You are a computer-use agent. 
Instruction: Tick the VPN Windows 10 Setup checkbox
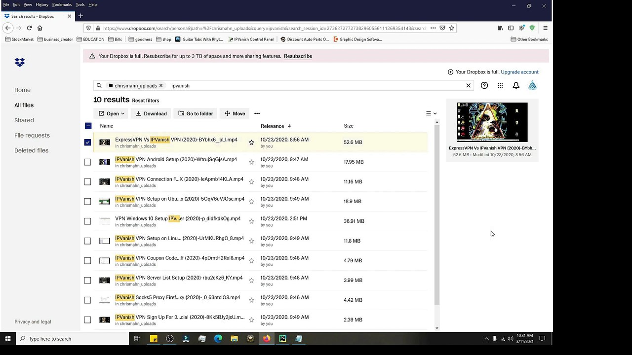point(87,221)
